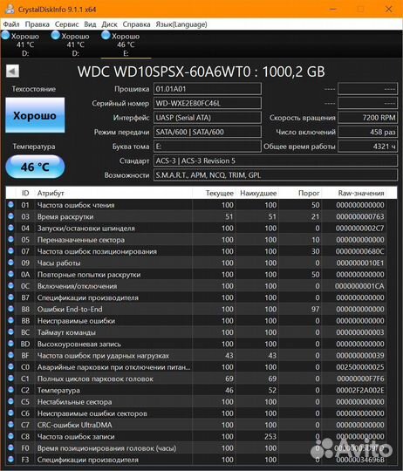Click the Наихудшее column header
Screen dimensions: 403x471
258,193
